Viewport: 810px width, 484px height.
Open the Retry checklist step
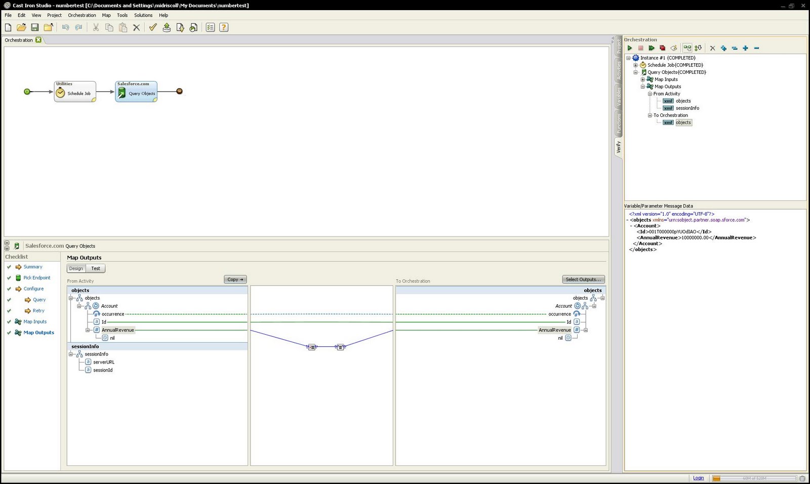click(38, 311)
